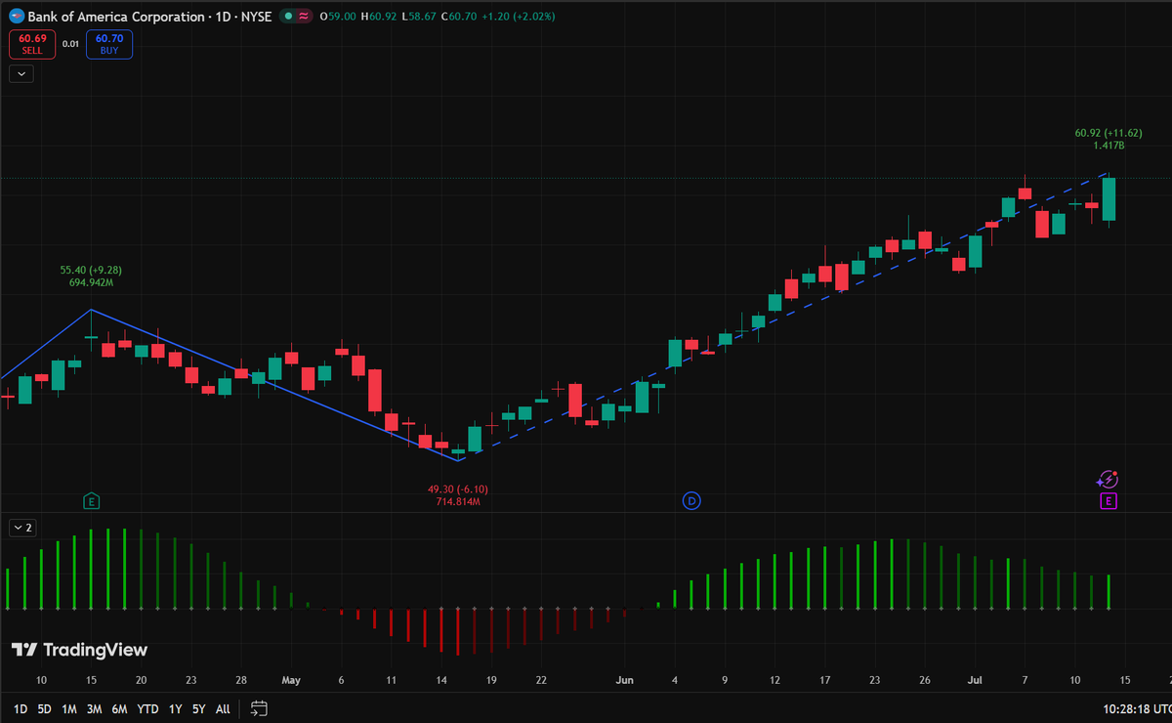This screenshot has height=723, width=1172.
Task: Click the purple upcoming earnings E marker
Action: tap(1108, 501)
